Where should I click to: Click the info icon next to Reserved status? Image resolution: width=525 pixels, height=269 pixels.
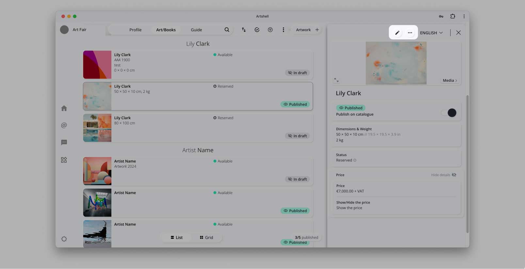pyautogui.click(x=355, y=160)
